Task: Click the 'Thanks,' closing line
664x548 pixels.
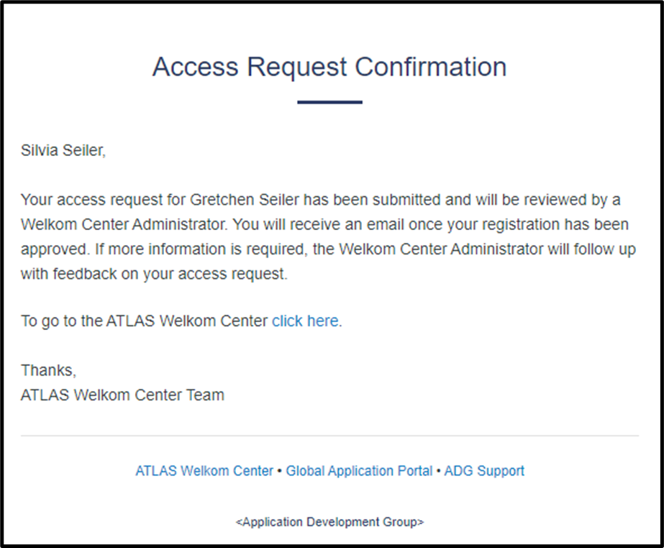Action: pos(49,370)
